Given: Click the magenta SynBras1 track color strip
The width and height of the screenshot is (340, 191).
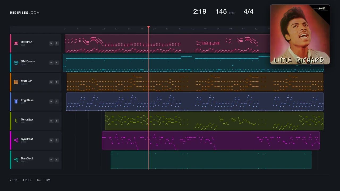Looking at the screenshot, I should pyautogui.click(x=11, y=140).
